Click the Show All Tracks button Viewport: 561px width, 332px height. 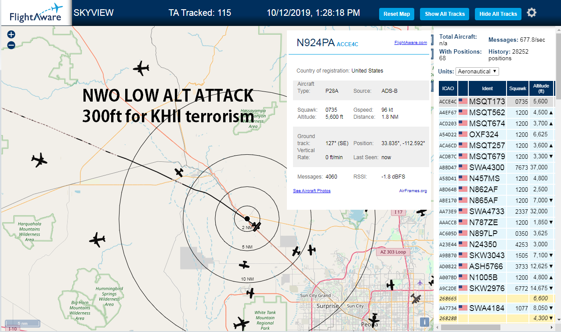[x=445, y=14]
